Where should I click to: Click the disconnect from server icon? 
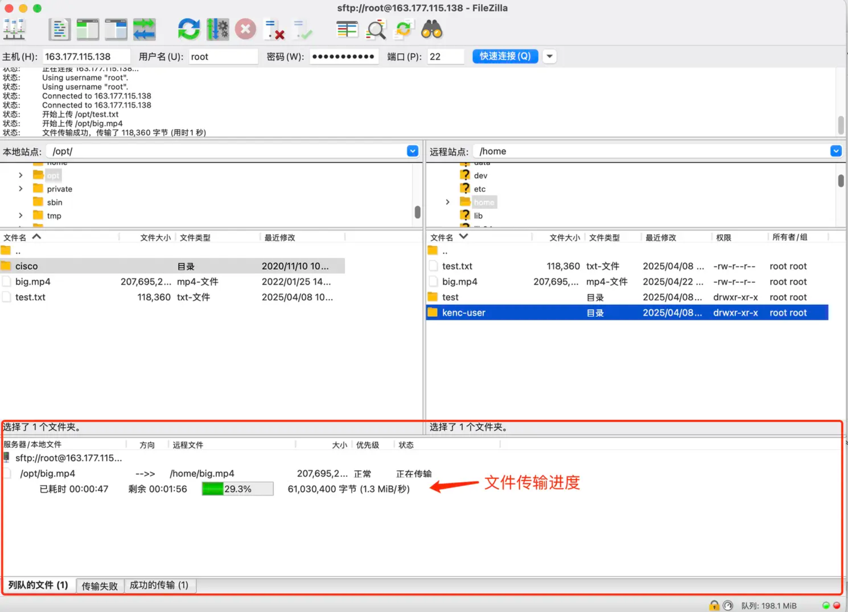click(x=274, y=29)
